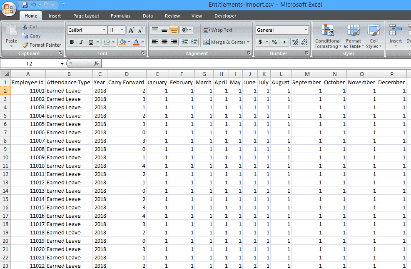
Task: Click the Increase Decimal icon
Action: tap(294, 42)
